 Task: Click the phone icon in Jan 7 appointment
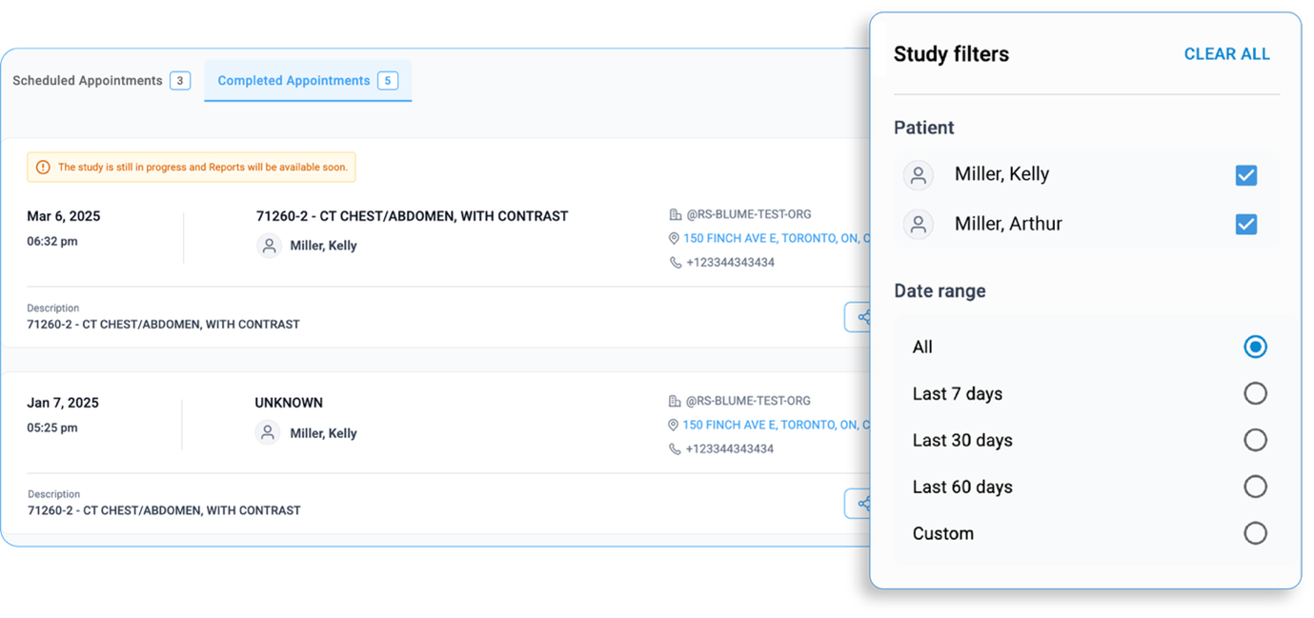[675, 449]
